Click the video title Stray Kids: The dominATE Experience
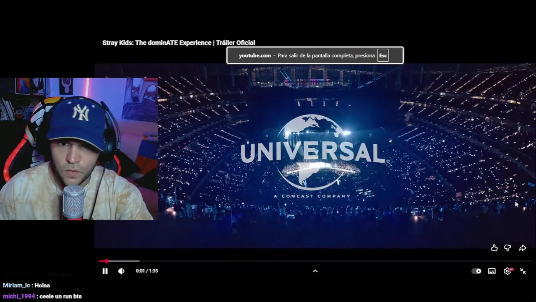Viewport: 536px width, 302px height. click(x=179, y=43)
